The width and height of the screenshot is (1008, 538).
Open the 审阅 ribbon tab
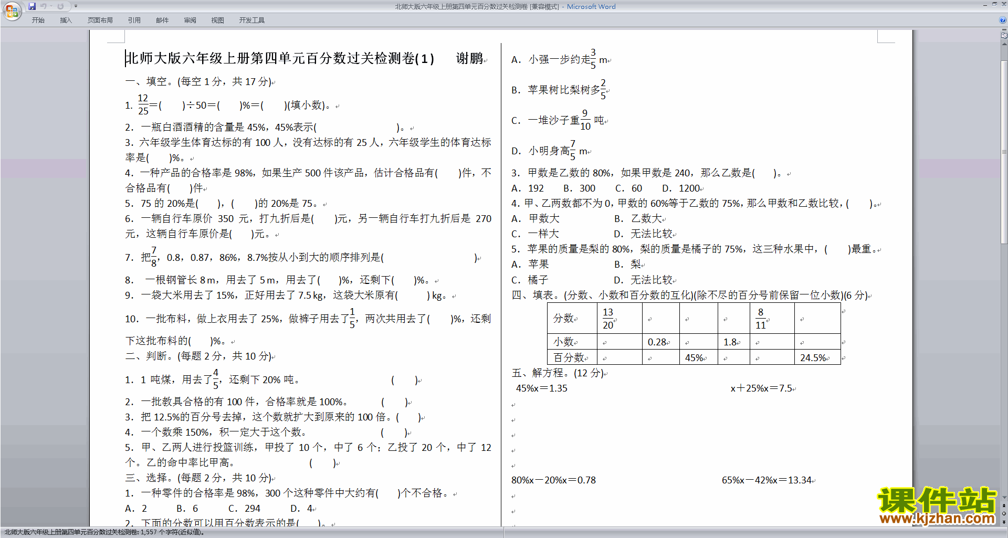tap(190, 20)
